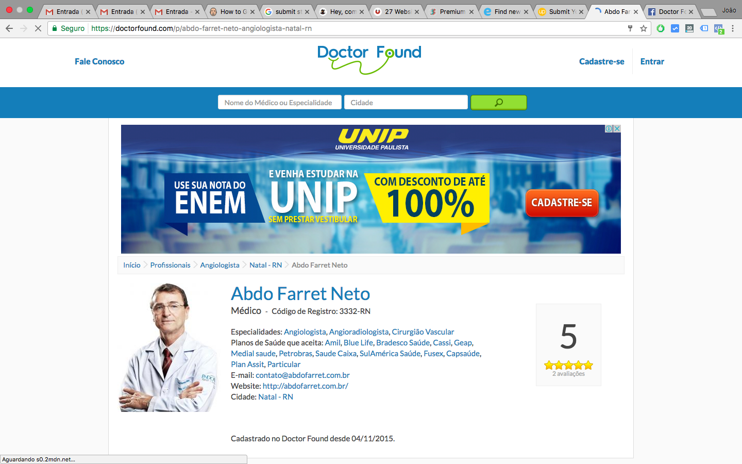This screenshot has width=742, height=464.
Task: Click the '2 avaliações' reviews text
Action: [x=568, y=374]
